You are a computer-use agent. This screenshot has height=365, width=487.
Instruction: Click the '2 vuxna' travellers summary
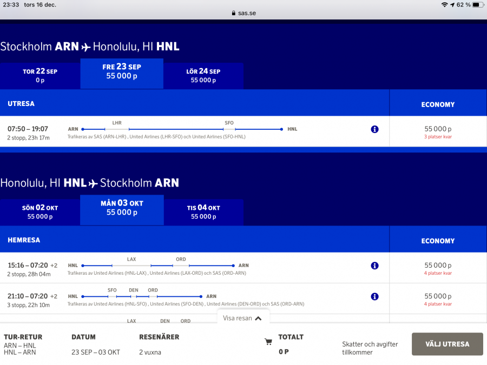(x=150, y=352)
